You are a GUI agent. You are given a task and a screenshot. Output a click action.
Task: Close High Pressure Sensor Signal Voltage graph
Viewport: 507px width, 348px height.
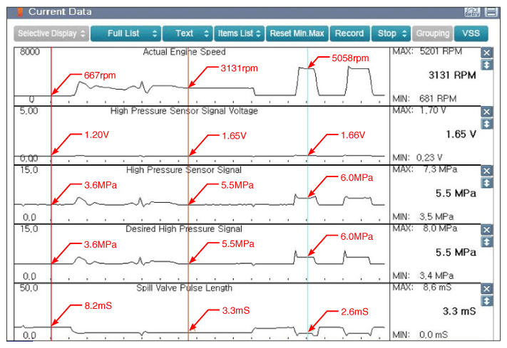pyautogui.click(x=486, y=112)
